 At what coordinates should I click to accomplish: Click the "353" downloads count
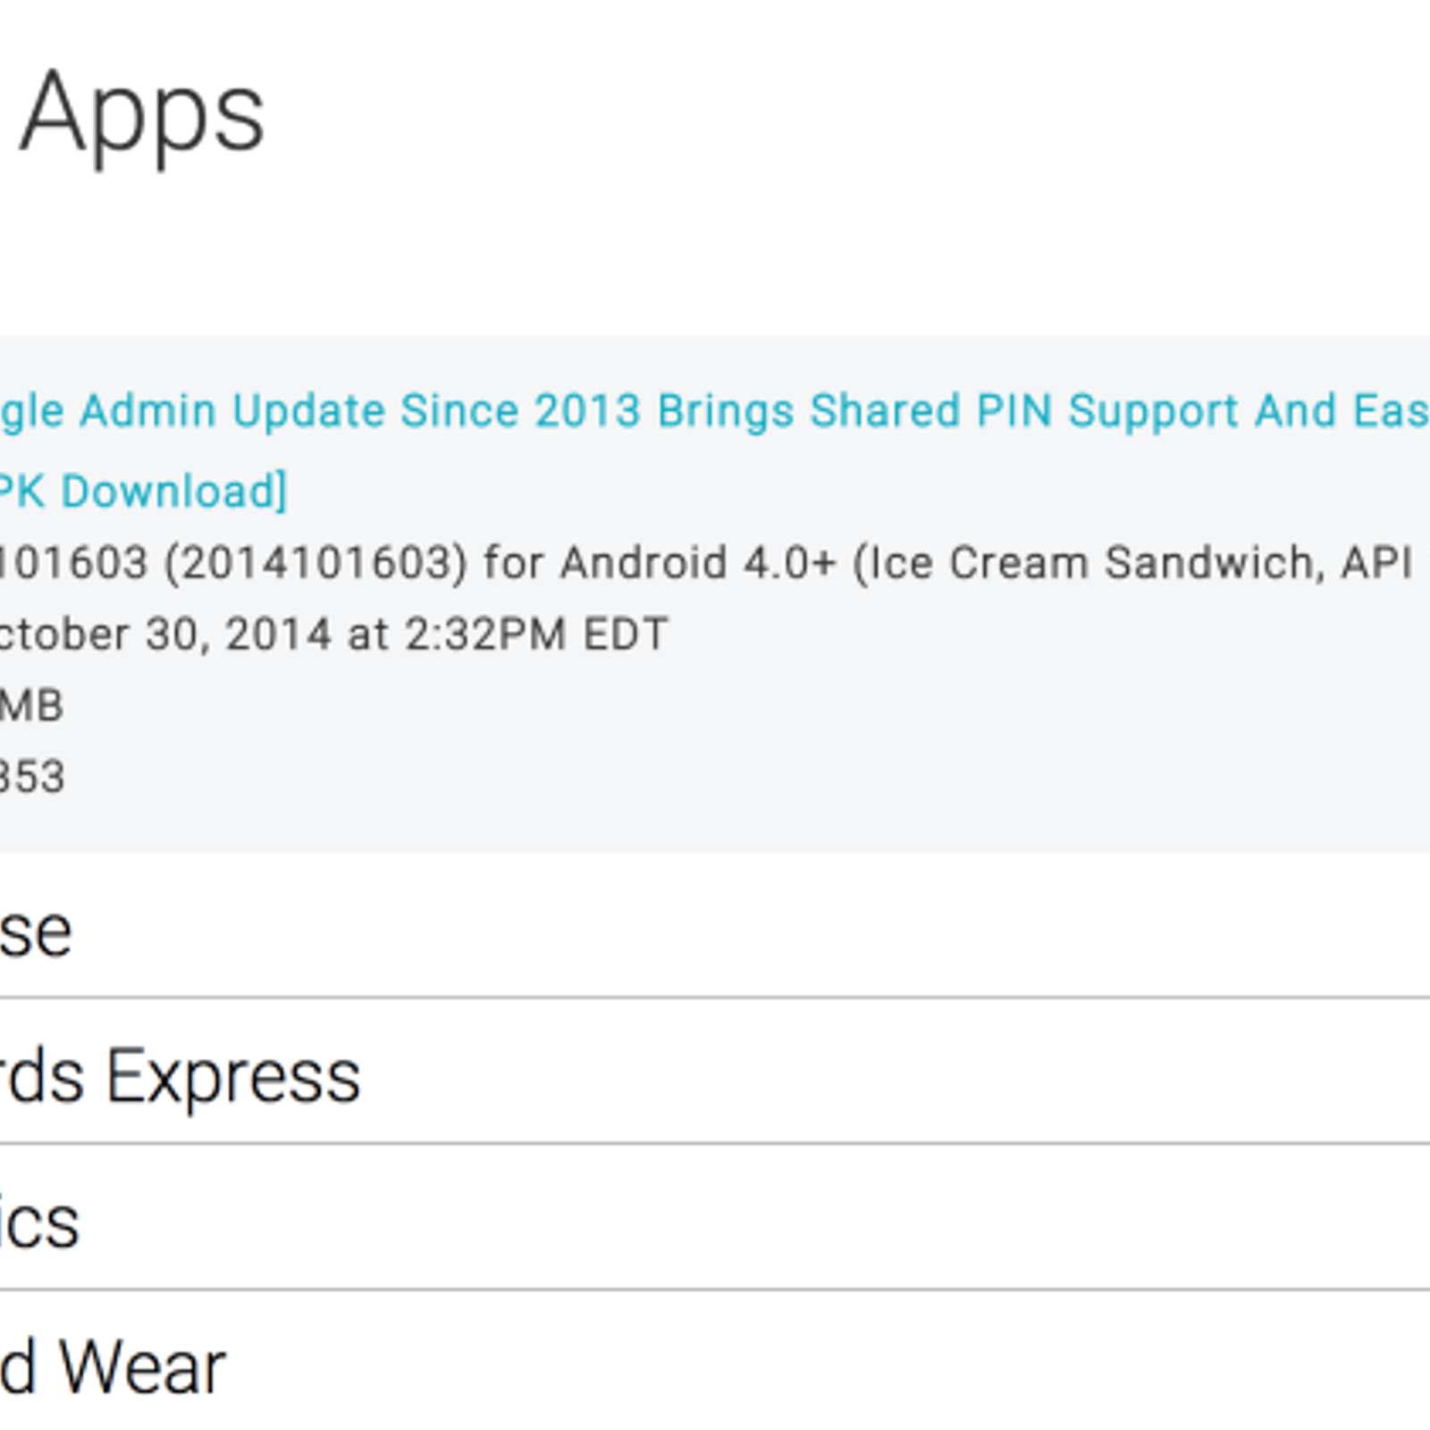pyautogui.click(x=32, y=777)
